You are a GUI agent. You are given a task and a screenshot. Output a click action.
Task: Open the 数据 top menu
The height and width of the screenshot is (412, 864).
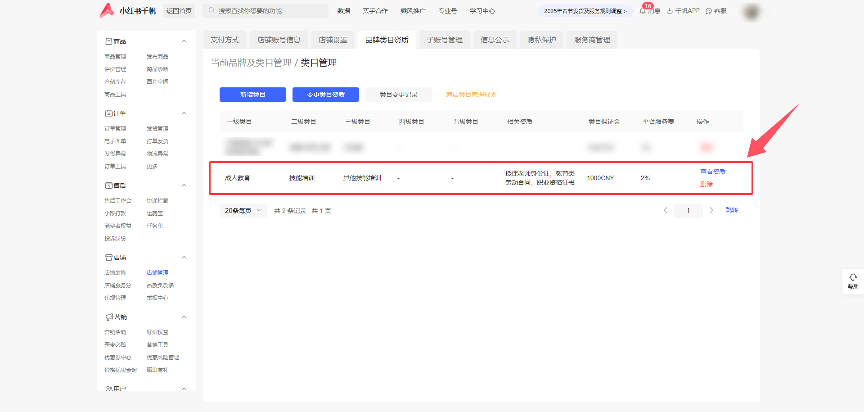click(x=344, y=11)
